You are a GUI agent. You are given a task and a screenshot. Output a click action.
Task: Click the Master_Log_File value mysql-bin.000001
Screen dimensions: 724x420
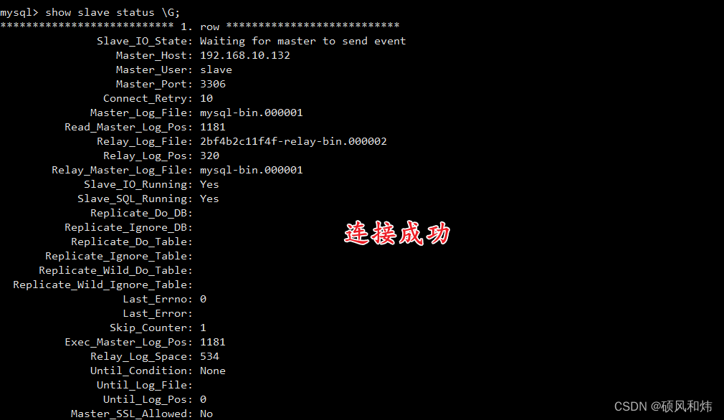[x=251, y=113]
